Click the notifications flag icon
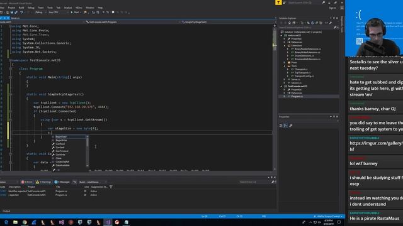Screen dimensions: 403x226 click(278, 3)
